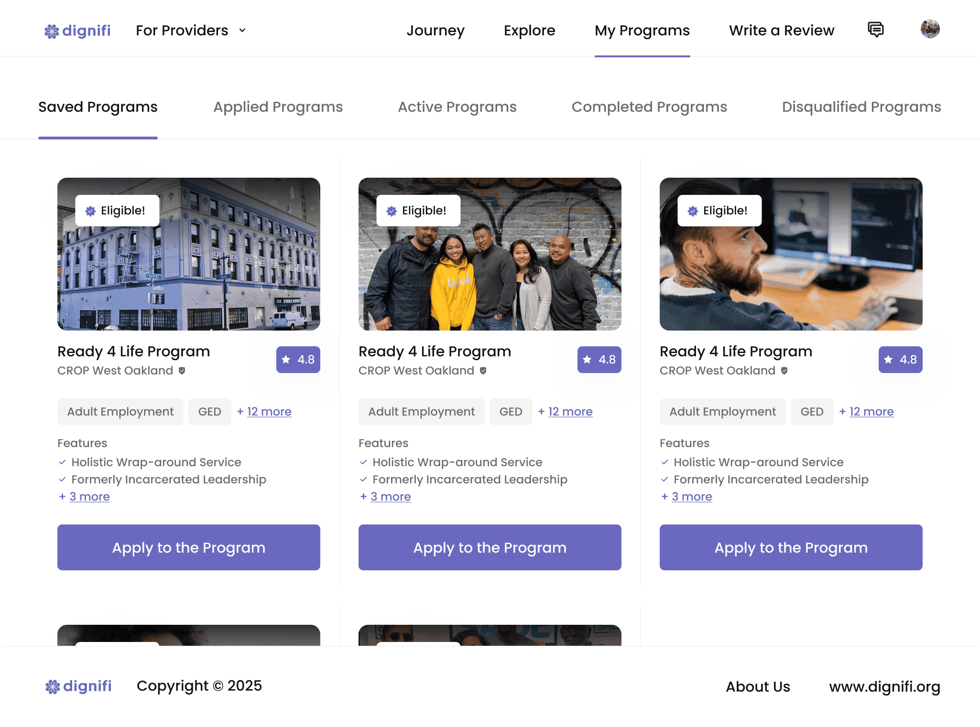Show '3 more' features on the bearded man card

[x=692, y=497]
